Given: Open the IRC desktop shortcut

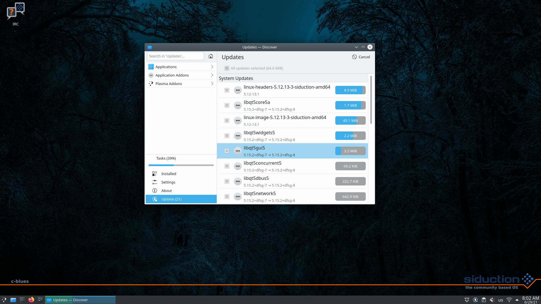Looking at the screenshot, I should coord(15,14).
